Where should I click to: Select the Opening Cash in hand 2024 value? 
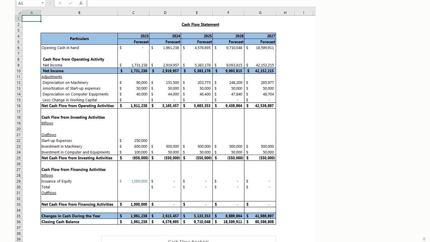click(x=171, y=48)
